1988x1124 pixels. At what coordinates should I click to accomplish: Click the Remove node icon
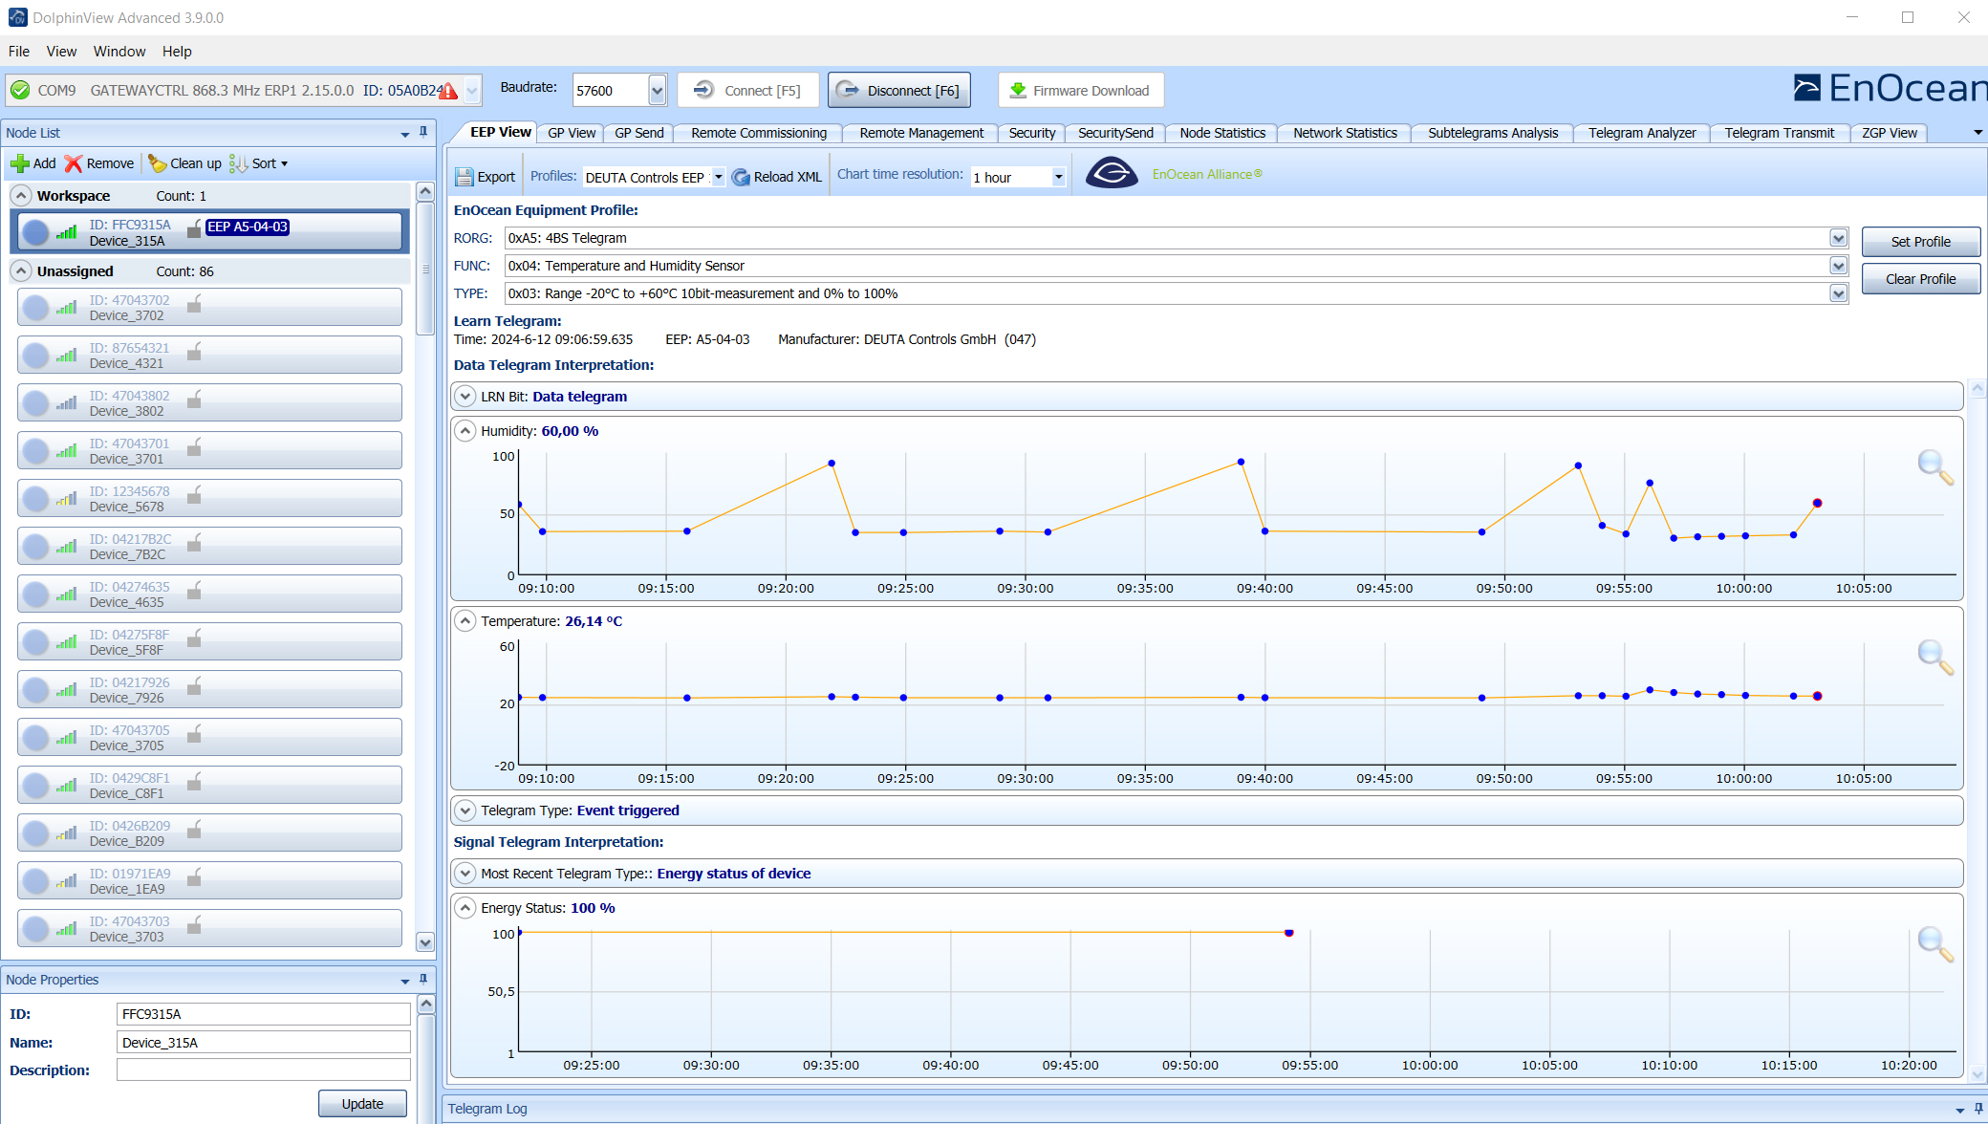click(74, 163)
